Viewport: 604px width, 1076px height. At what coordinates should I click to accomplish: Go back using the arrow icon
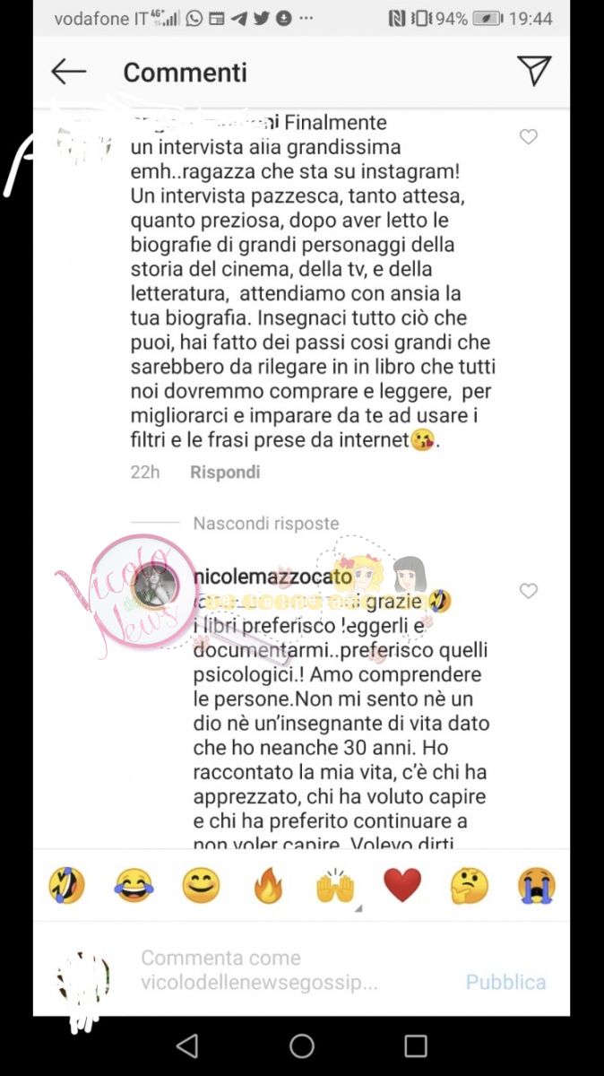[x=68, y=72]
